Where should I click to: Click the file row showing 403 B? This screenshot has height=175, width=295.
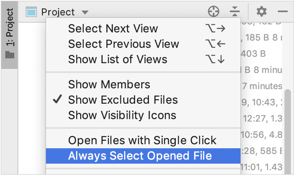pyautogui.click(x=261, y=54)
